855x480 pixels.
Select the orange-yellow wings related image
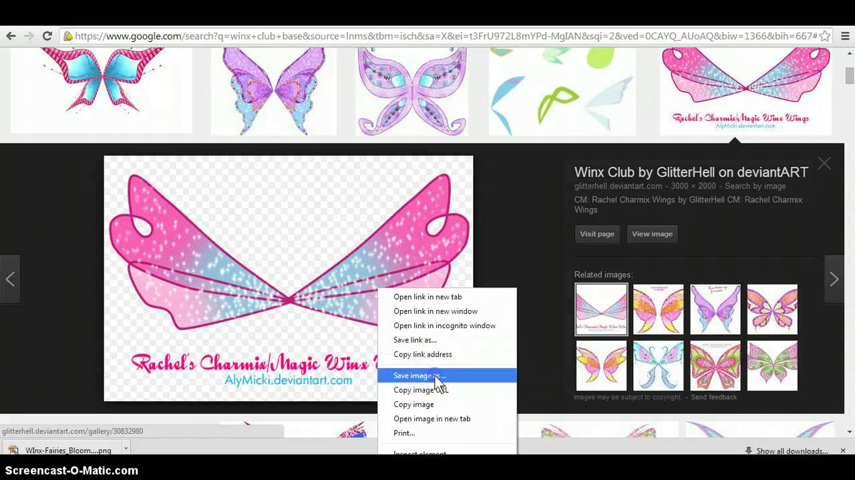[x=658, y=309]
